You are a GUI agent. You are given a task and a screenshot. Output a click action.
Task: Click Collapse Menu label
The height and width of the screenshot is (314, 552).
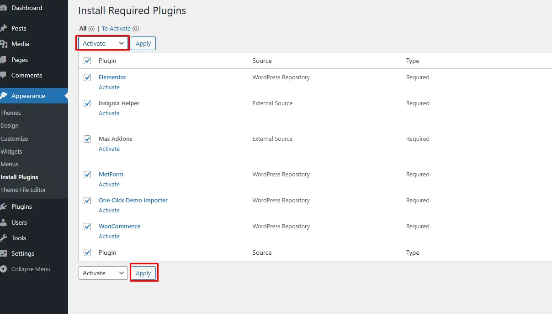click(31, 269)
